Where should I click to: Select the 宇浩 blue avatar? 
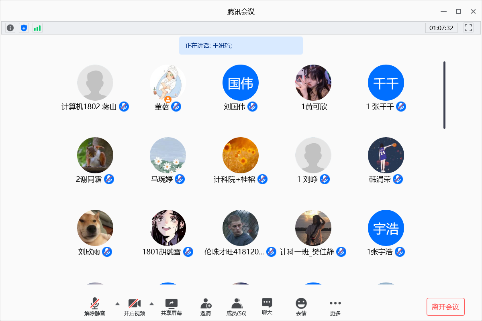[x=386, y=228]
